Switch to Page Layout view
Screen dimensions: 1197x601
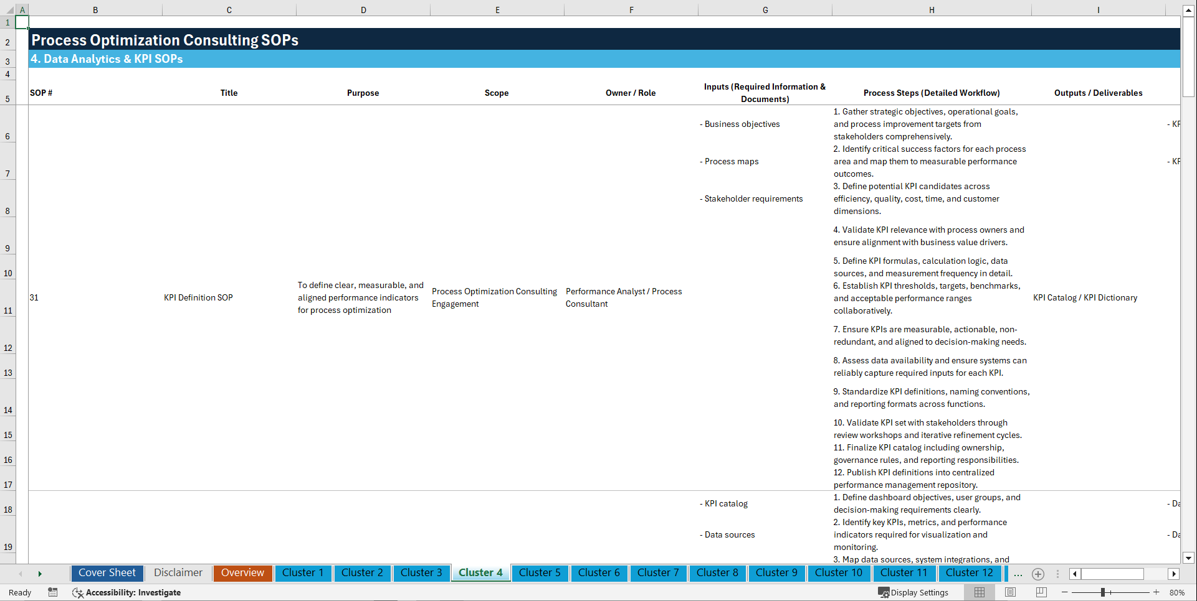point(1010,592)
